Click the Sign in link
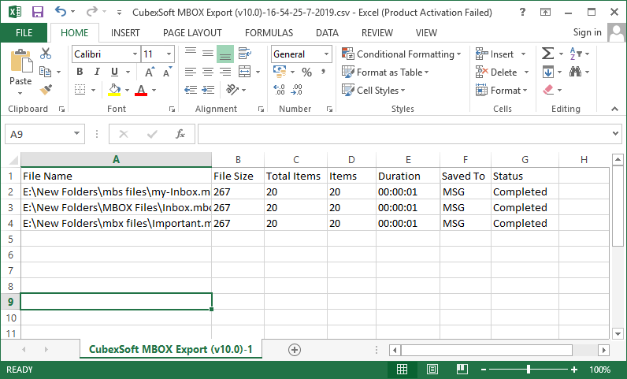This screenshot has height=379, width=627. [587, 32]
